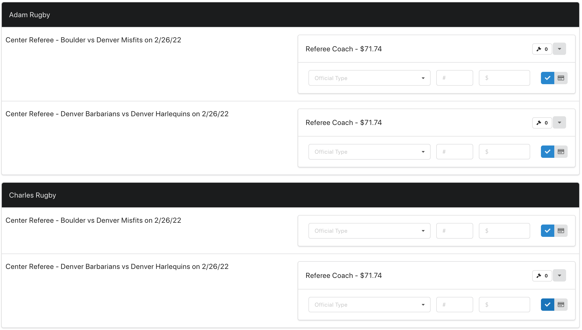
Task: Click credit card icon for Charles's Barbarians match
Action: coord(561,305)
